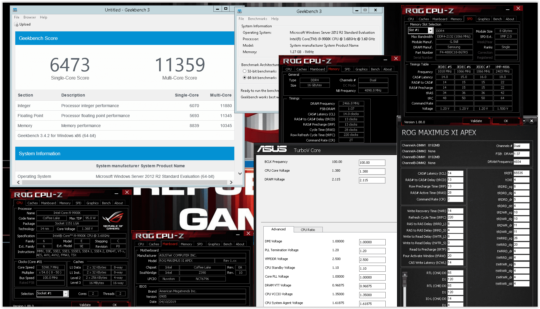Screen dimensions: 540x309
Task: Click the scroll-left arrow under the Geekbench results
Action: [19, 182]
